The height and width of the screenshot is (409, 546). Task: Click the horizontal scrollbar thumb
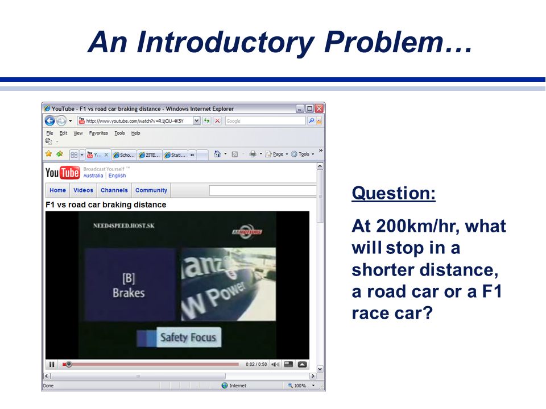[138, 376]
